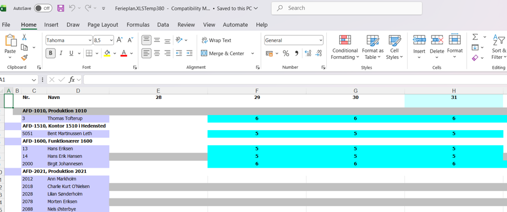Click inside the formula bar

tap(295, 80)
